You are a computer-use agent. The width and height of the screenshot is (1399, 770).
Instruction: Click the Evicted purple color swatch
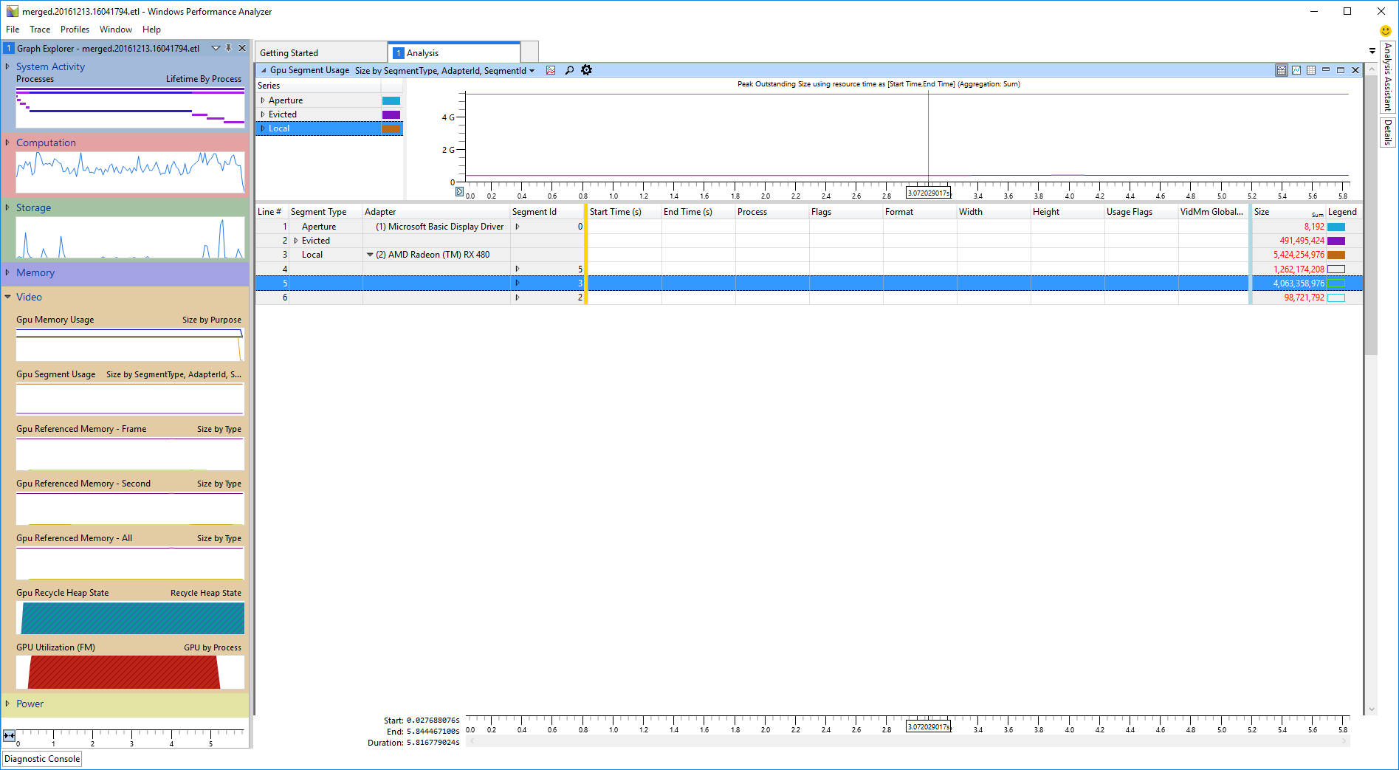click(391, 114)
